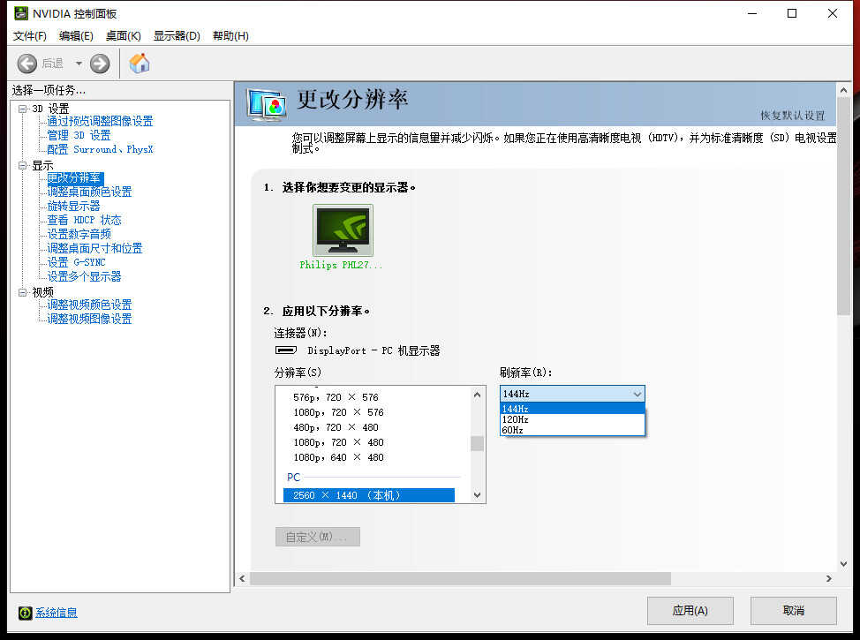The width and height of the screenshot is (860, 640).
Task: Close the NVIDIA control panel window
Action: [x=833, y=13]
